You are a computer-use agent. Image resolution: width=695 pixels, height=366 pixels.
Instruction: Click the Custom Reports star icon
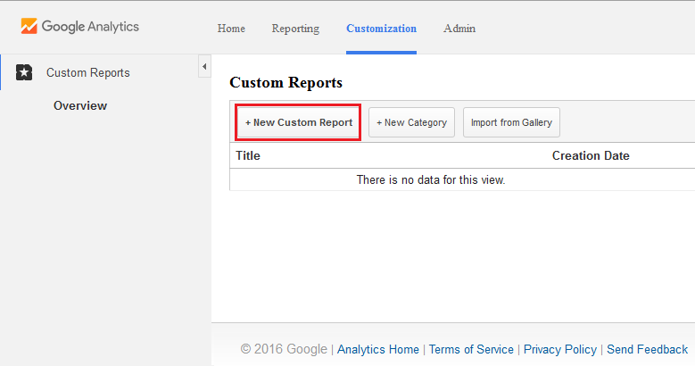click(x=24, y=72)
